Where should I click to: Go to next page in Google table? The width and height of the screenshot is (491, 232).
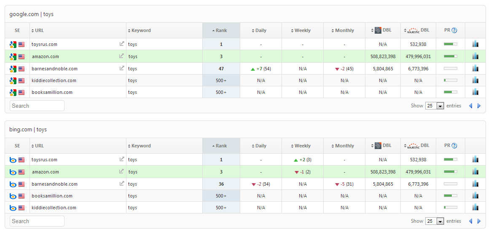tap(479, 106)
